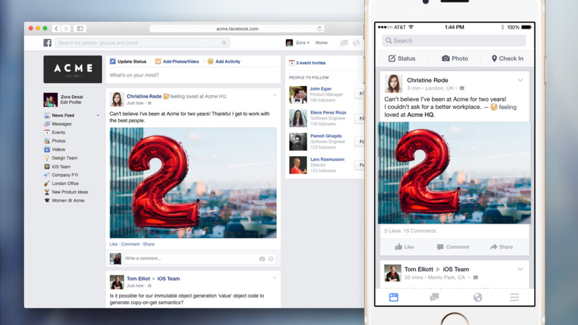Tap the Status tab on the phone

[x=402, y=58]
